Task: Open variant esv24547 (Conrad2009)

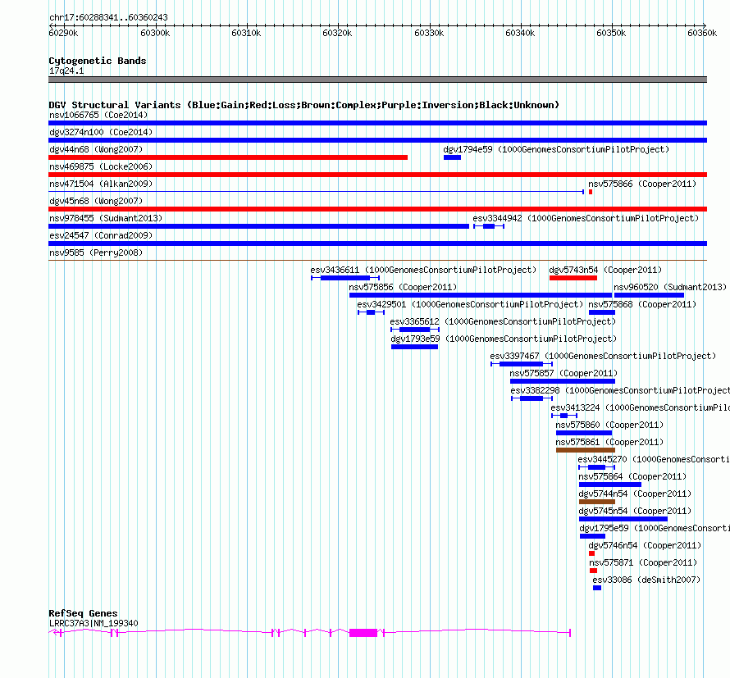Action: tap(101, 235)
